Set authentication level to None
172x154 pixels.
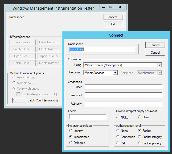[x=118, y=131]
